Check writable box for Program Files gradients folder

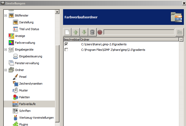point(66,50)
